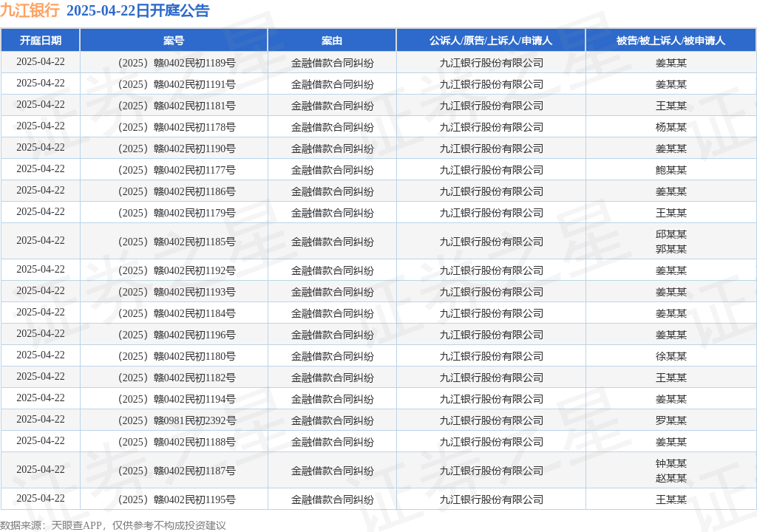Click defendant name 徐某某
757x532 pixels.
coord(671,356)
